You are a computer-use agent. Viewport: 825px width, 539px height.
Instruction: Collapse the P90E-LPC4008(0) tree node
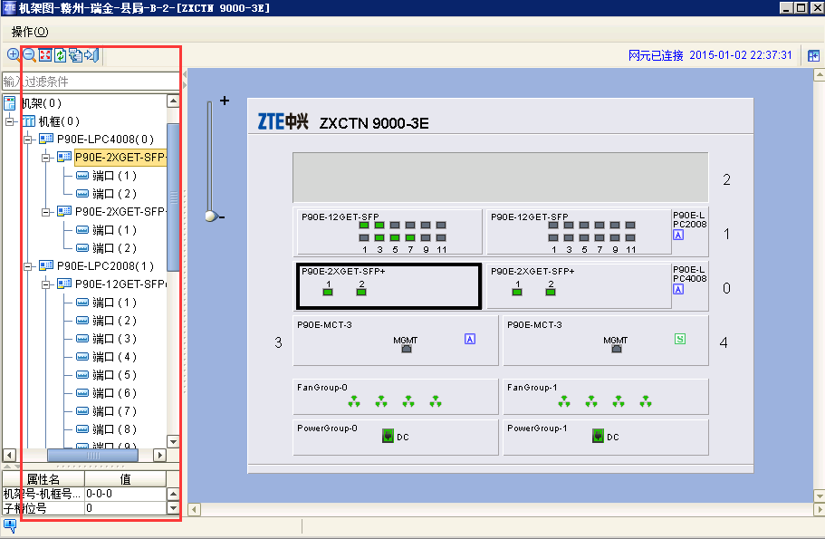[x=28, y=140]
